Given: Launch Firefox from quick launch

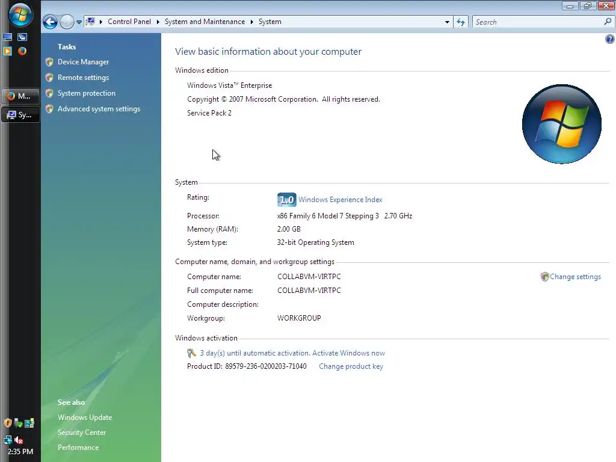Looking at the screenshot, I should [x=22, y=51].
